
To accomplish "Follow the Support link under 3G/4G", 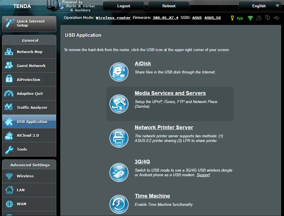I will pyautogui.click(x=203, y=175).
